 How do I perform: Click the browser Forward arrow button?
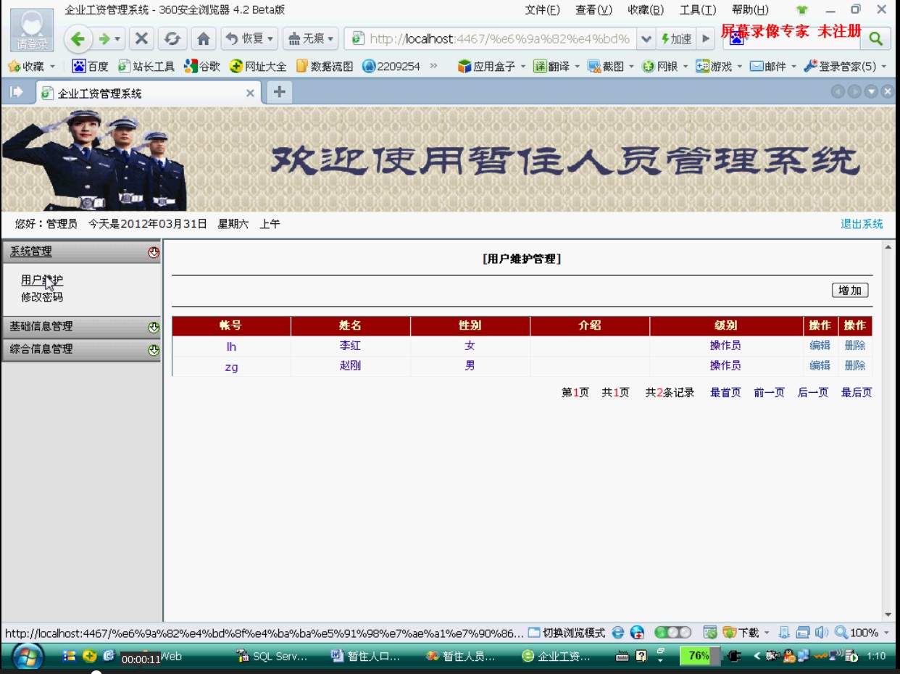104,38
